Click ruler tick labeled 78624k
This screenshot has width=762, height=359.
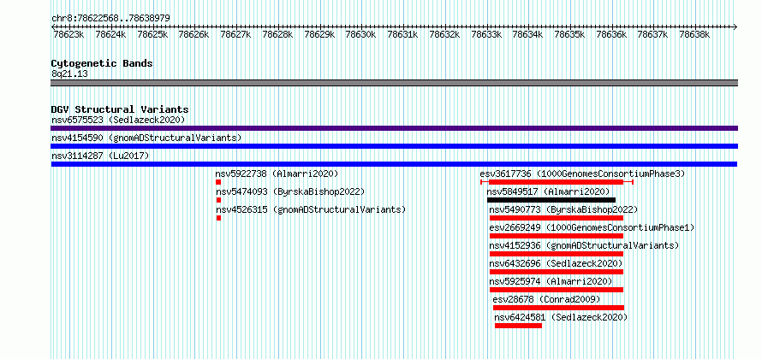point(110,34)
